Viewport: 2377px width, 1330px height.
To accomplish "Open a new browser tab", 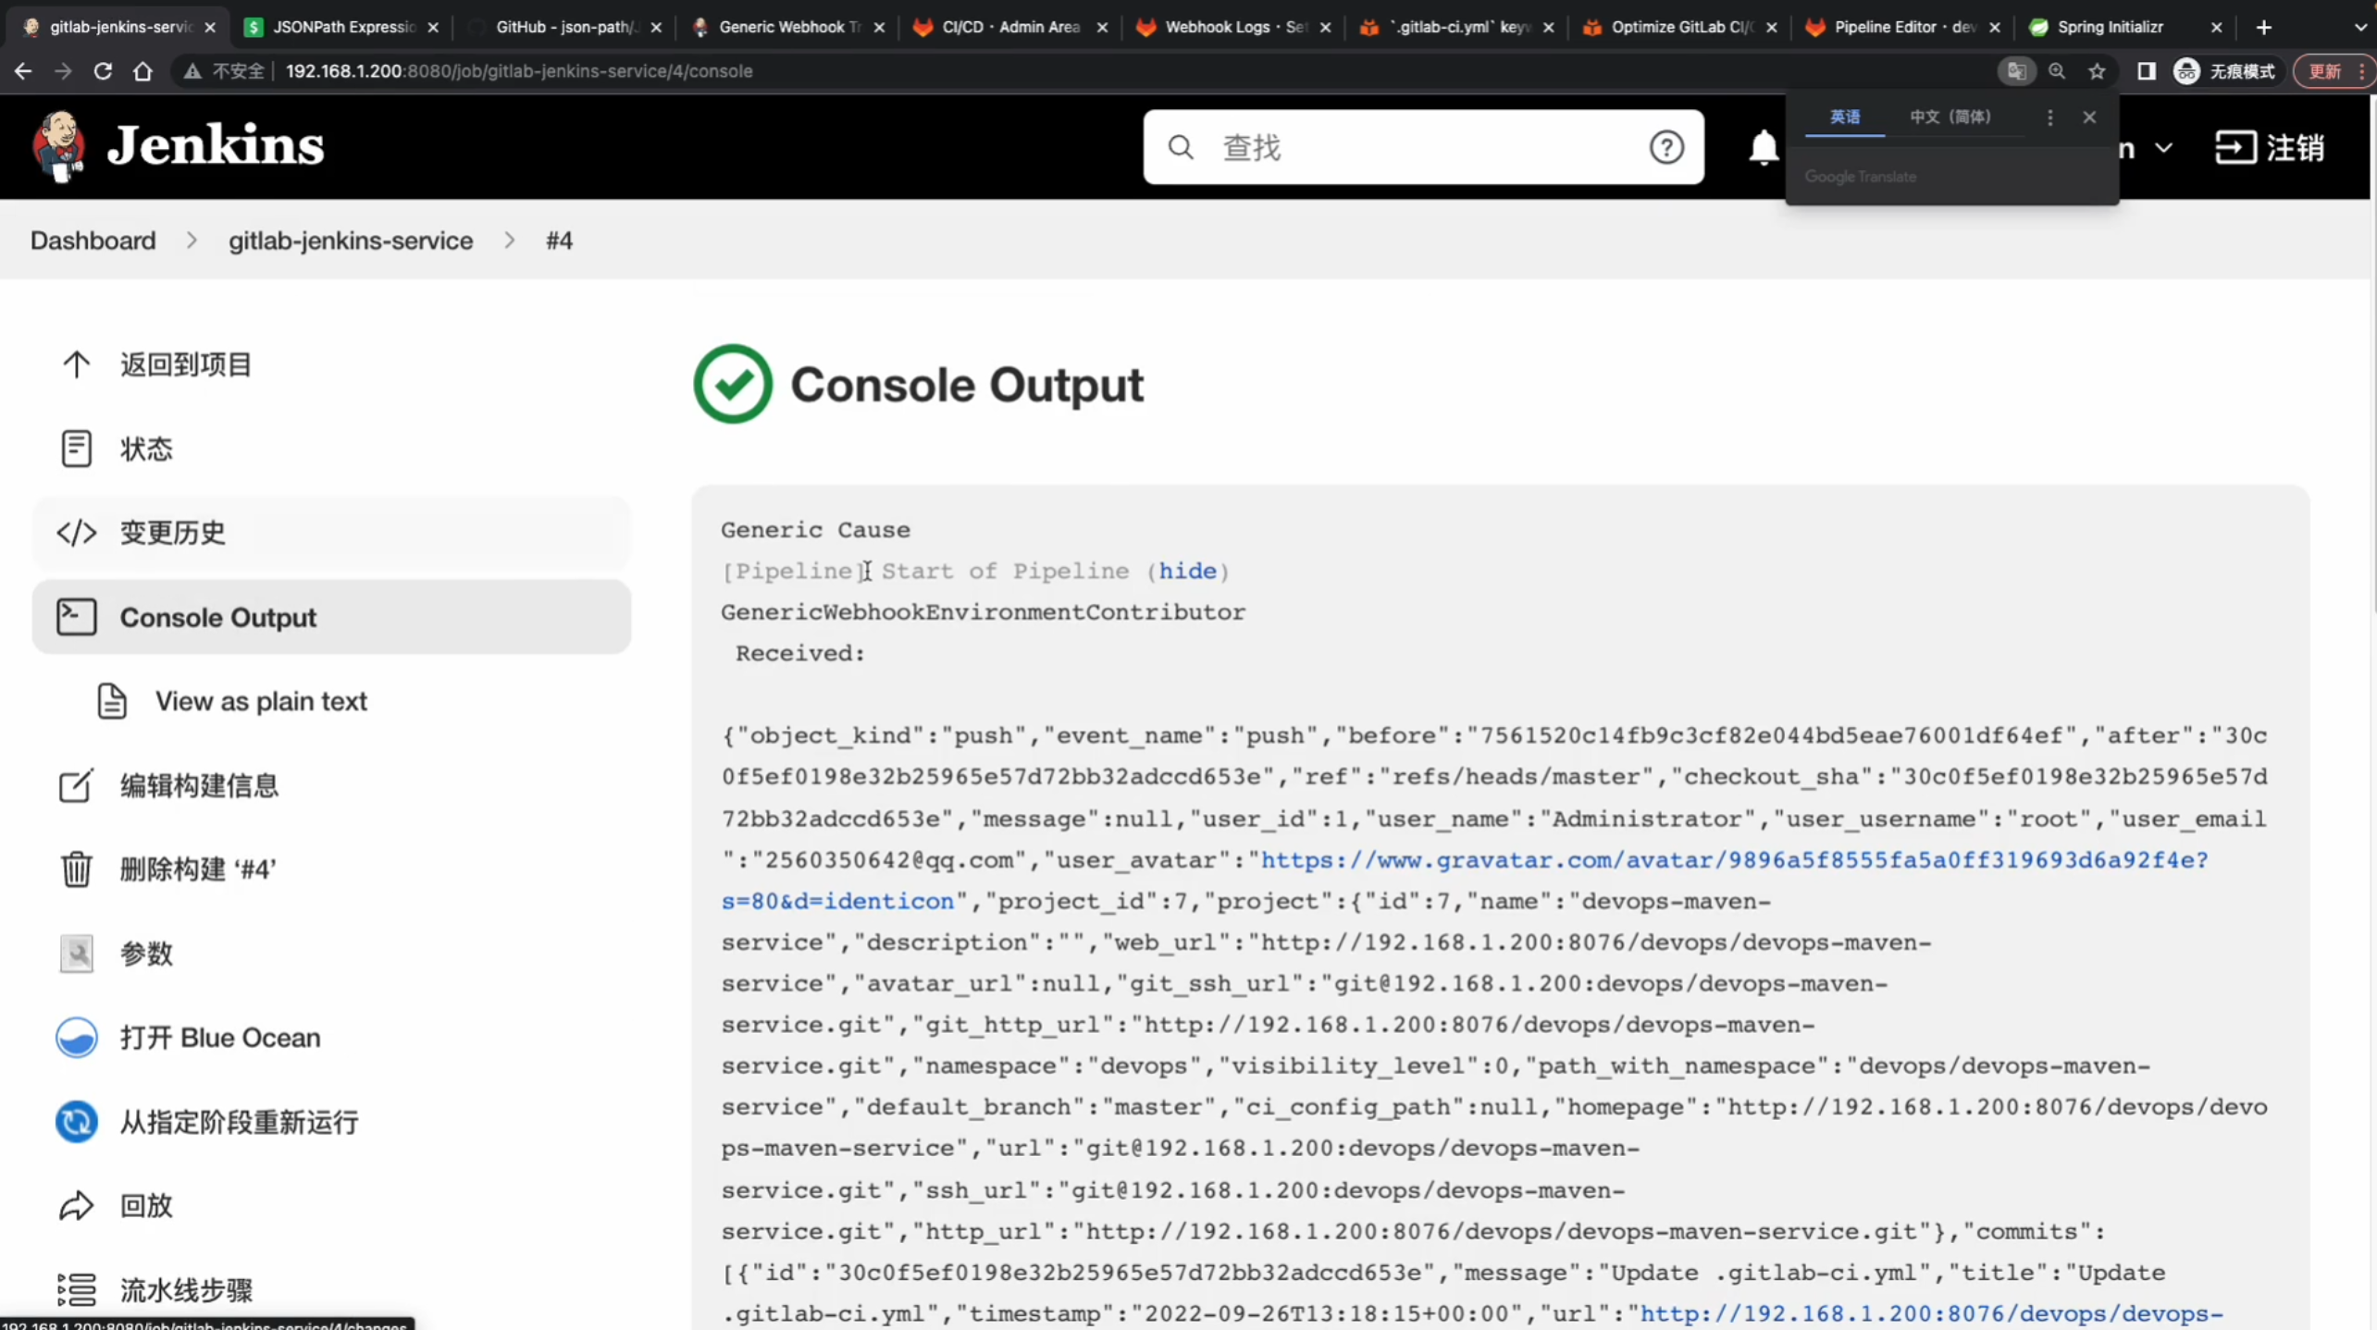I will click(2264, 27).
